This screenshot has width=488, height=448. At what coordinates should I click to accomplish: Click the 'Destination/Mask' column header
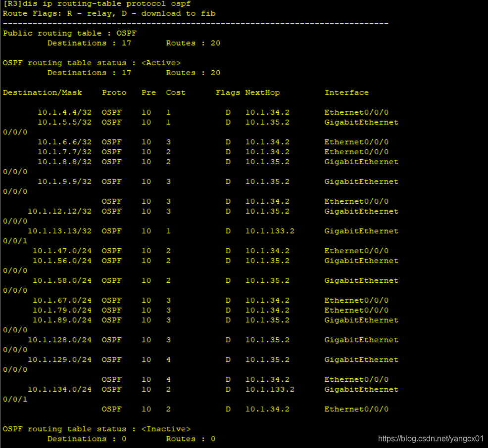coord(43,92)
